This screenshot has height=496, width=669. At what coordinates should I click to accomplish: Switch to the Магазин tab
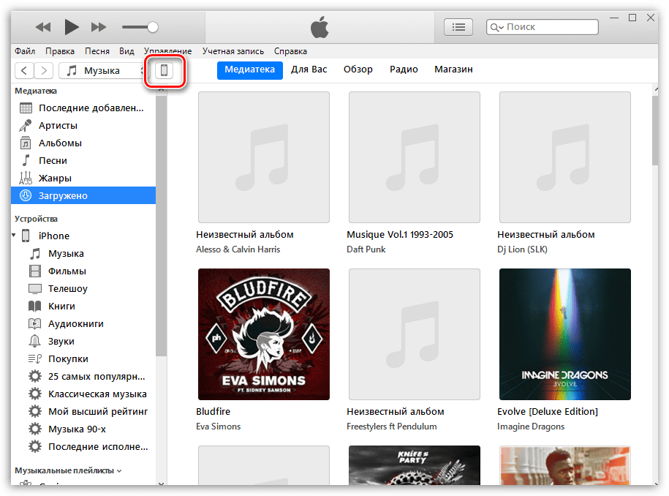(453, 69)
